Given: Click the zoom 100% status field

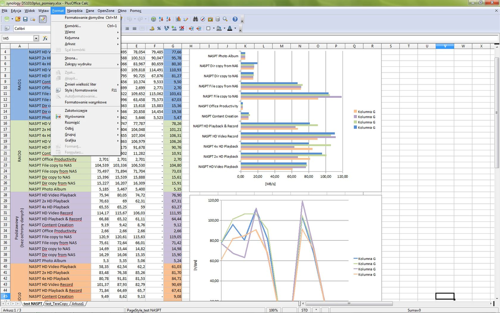Looking at the screenshot, I should tap(273, 310).
